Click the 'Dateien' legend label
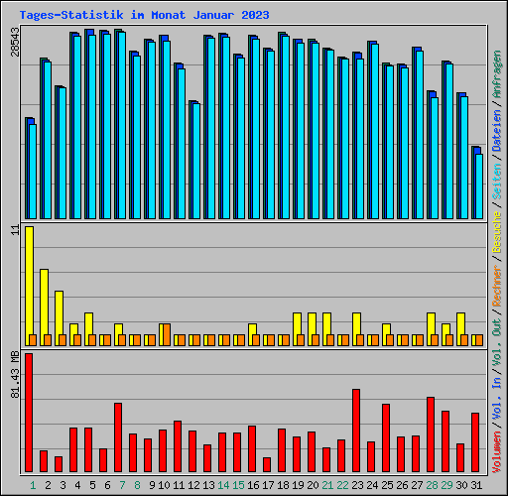Viewport: 508px width, 496px height. (x=497, y=130)
